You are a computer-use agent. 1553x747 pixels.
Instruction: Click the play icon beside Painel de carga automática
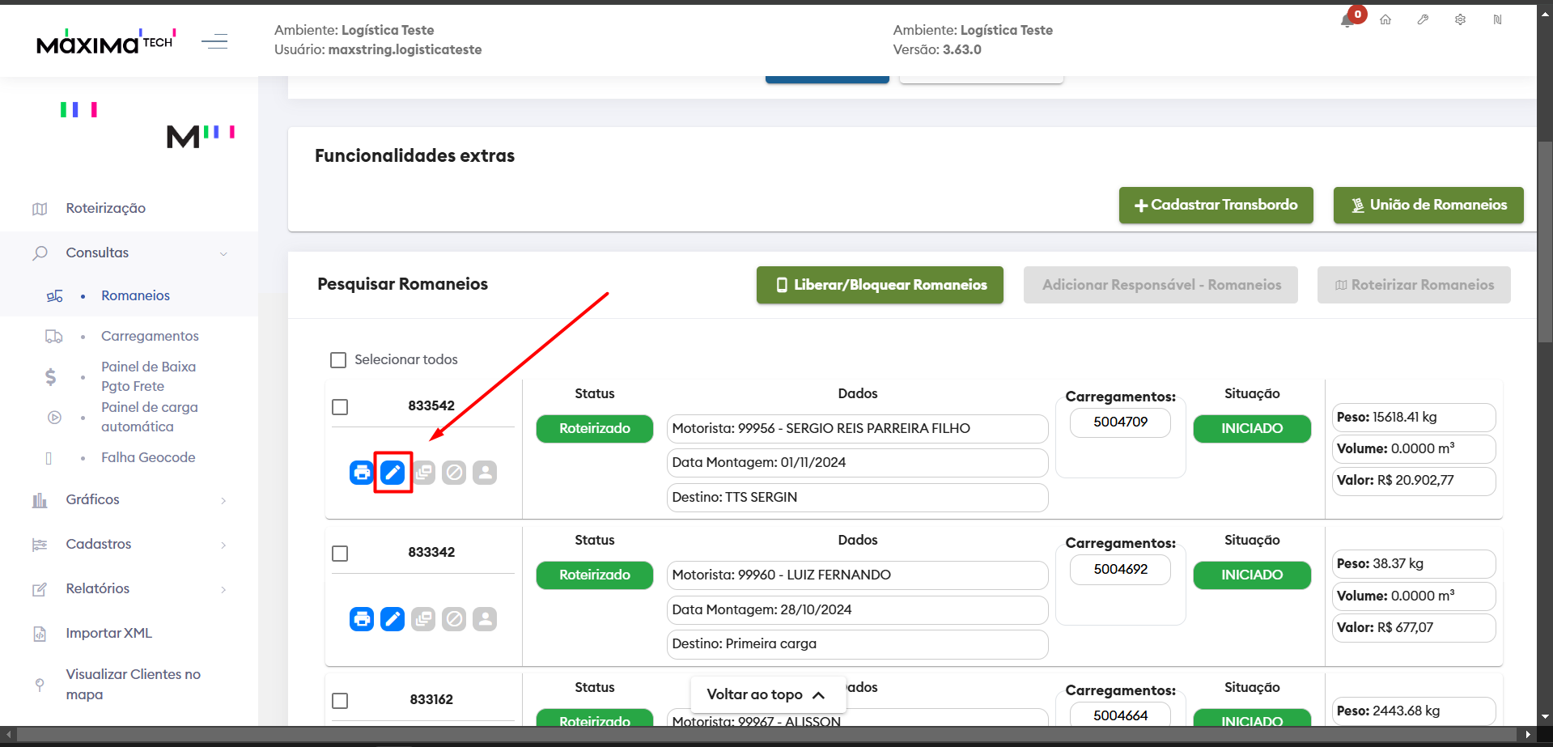[54, 418]
